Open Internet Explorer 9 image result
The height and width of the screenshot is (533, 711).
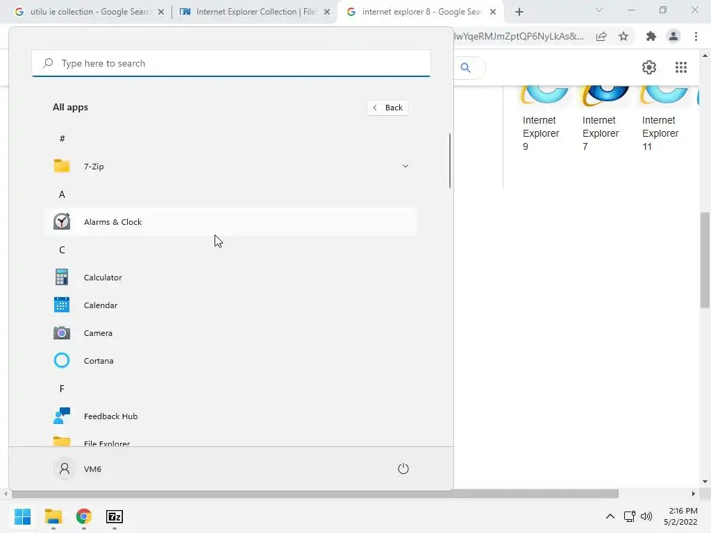542,119
